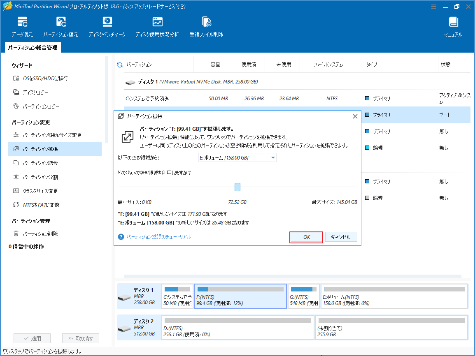Close the パーティション拡張 dialog
This screenshot has width=475, height=356.
(x=355, y=116)
